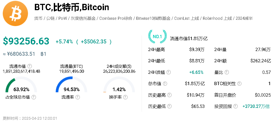Viewport: 273px width, 126px height.
Task: Click the green 63.92% market share gauge
Action: pos(21,86)
